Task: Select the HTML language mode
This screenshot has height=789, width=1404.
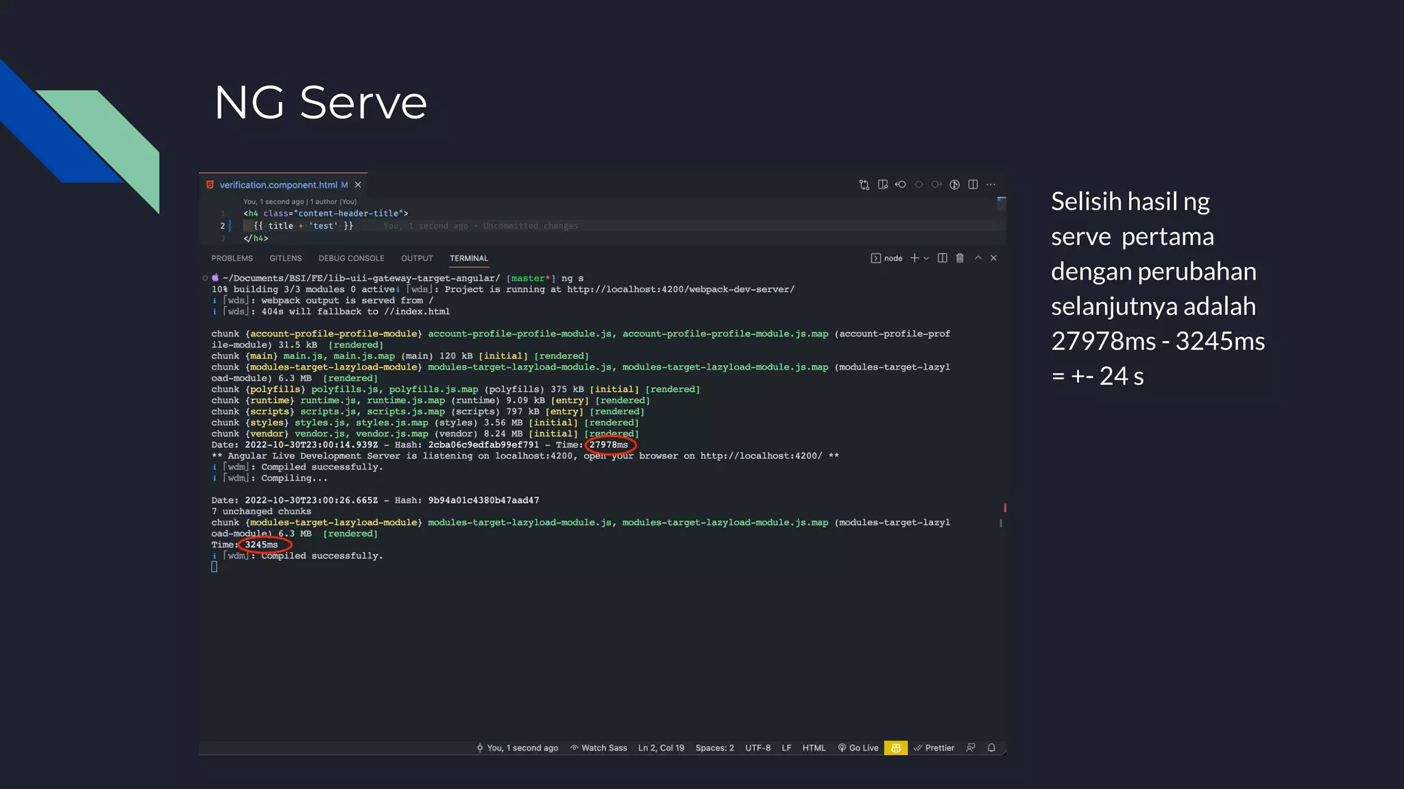Action: click(x=814, y=748)
